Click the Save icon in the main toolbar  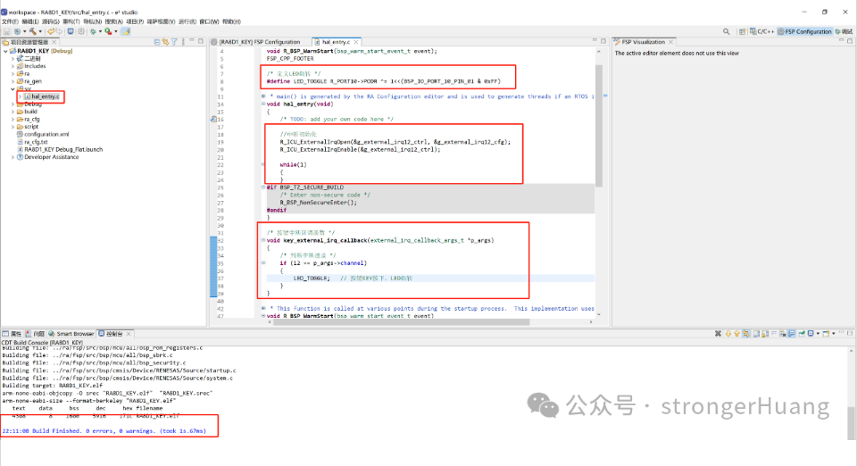point(6,31)
